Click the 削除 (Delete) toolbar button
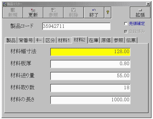The image size is (153, 119). coord(73,13)
